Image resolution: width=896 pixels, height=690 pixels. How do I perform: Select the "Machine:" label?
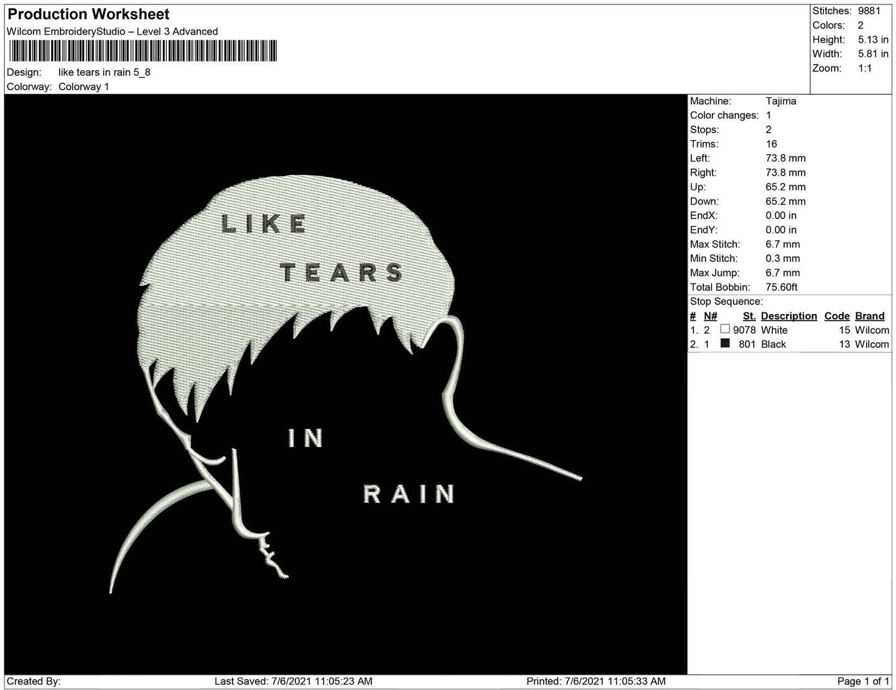711,101
